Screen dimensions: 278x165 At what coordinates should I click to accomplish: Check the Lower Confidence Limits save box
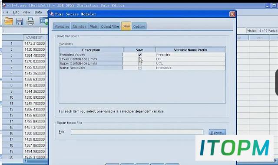pos(140,59)
